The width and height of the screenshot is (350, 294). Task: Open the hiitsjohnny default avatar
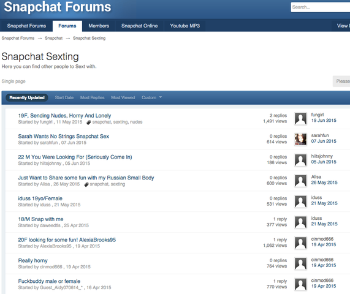pyautogui.click(x=300, y=160)
